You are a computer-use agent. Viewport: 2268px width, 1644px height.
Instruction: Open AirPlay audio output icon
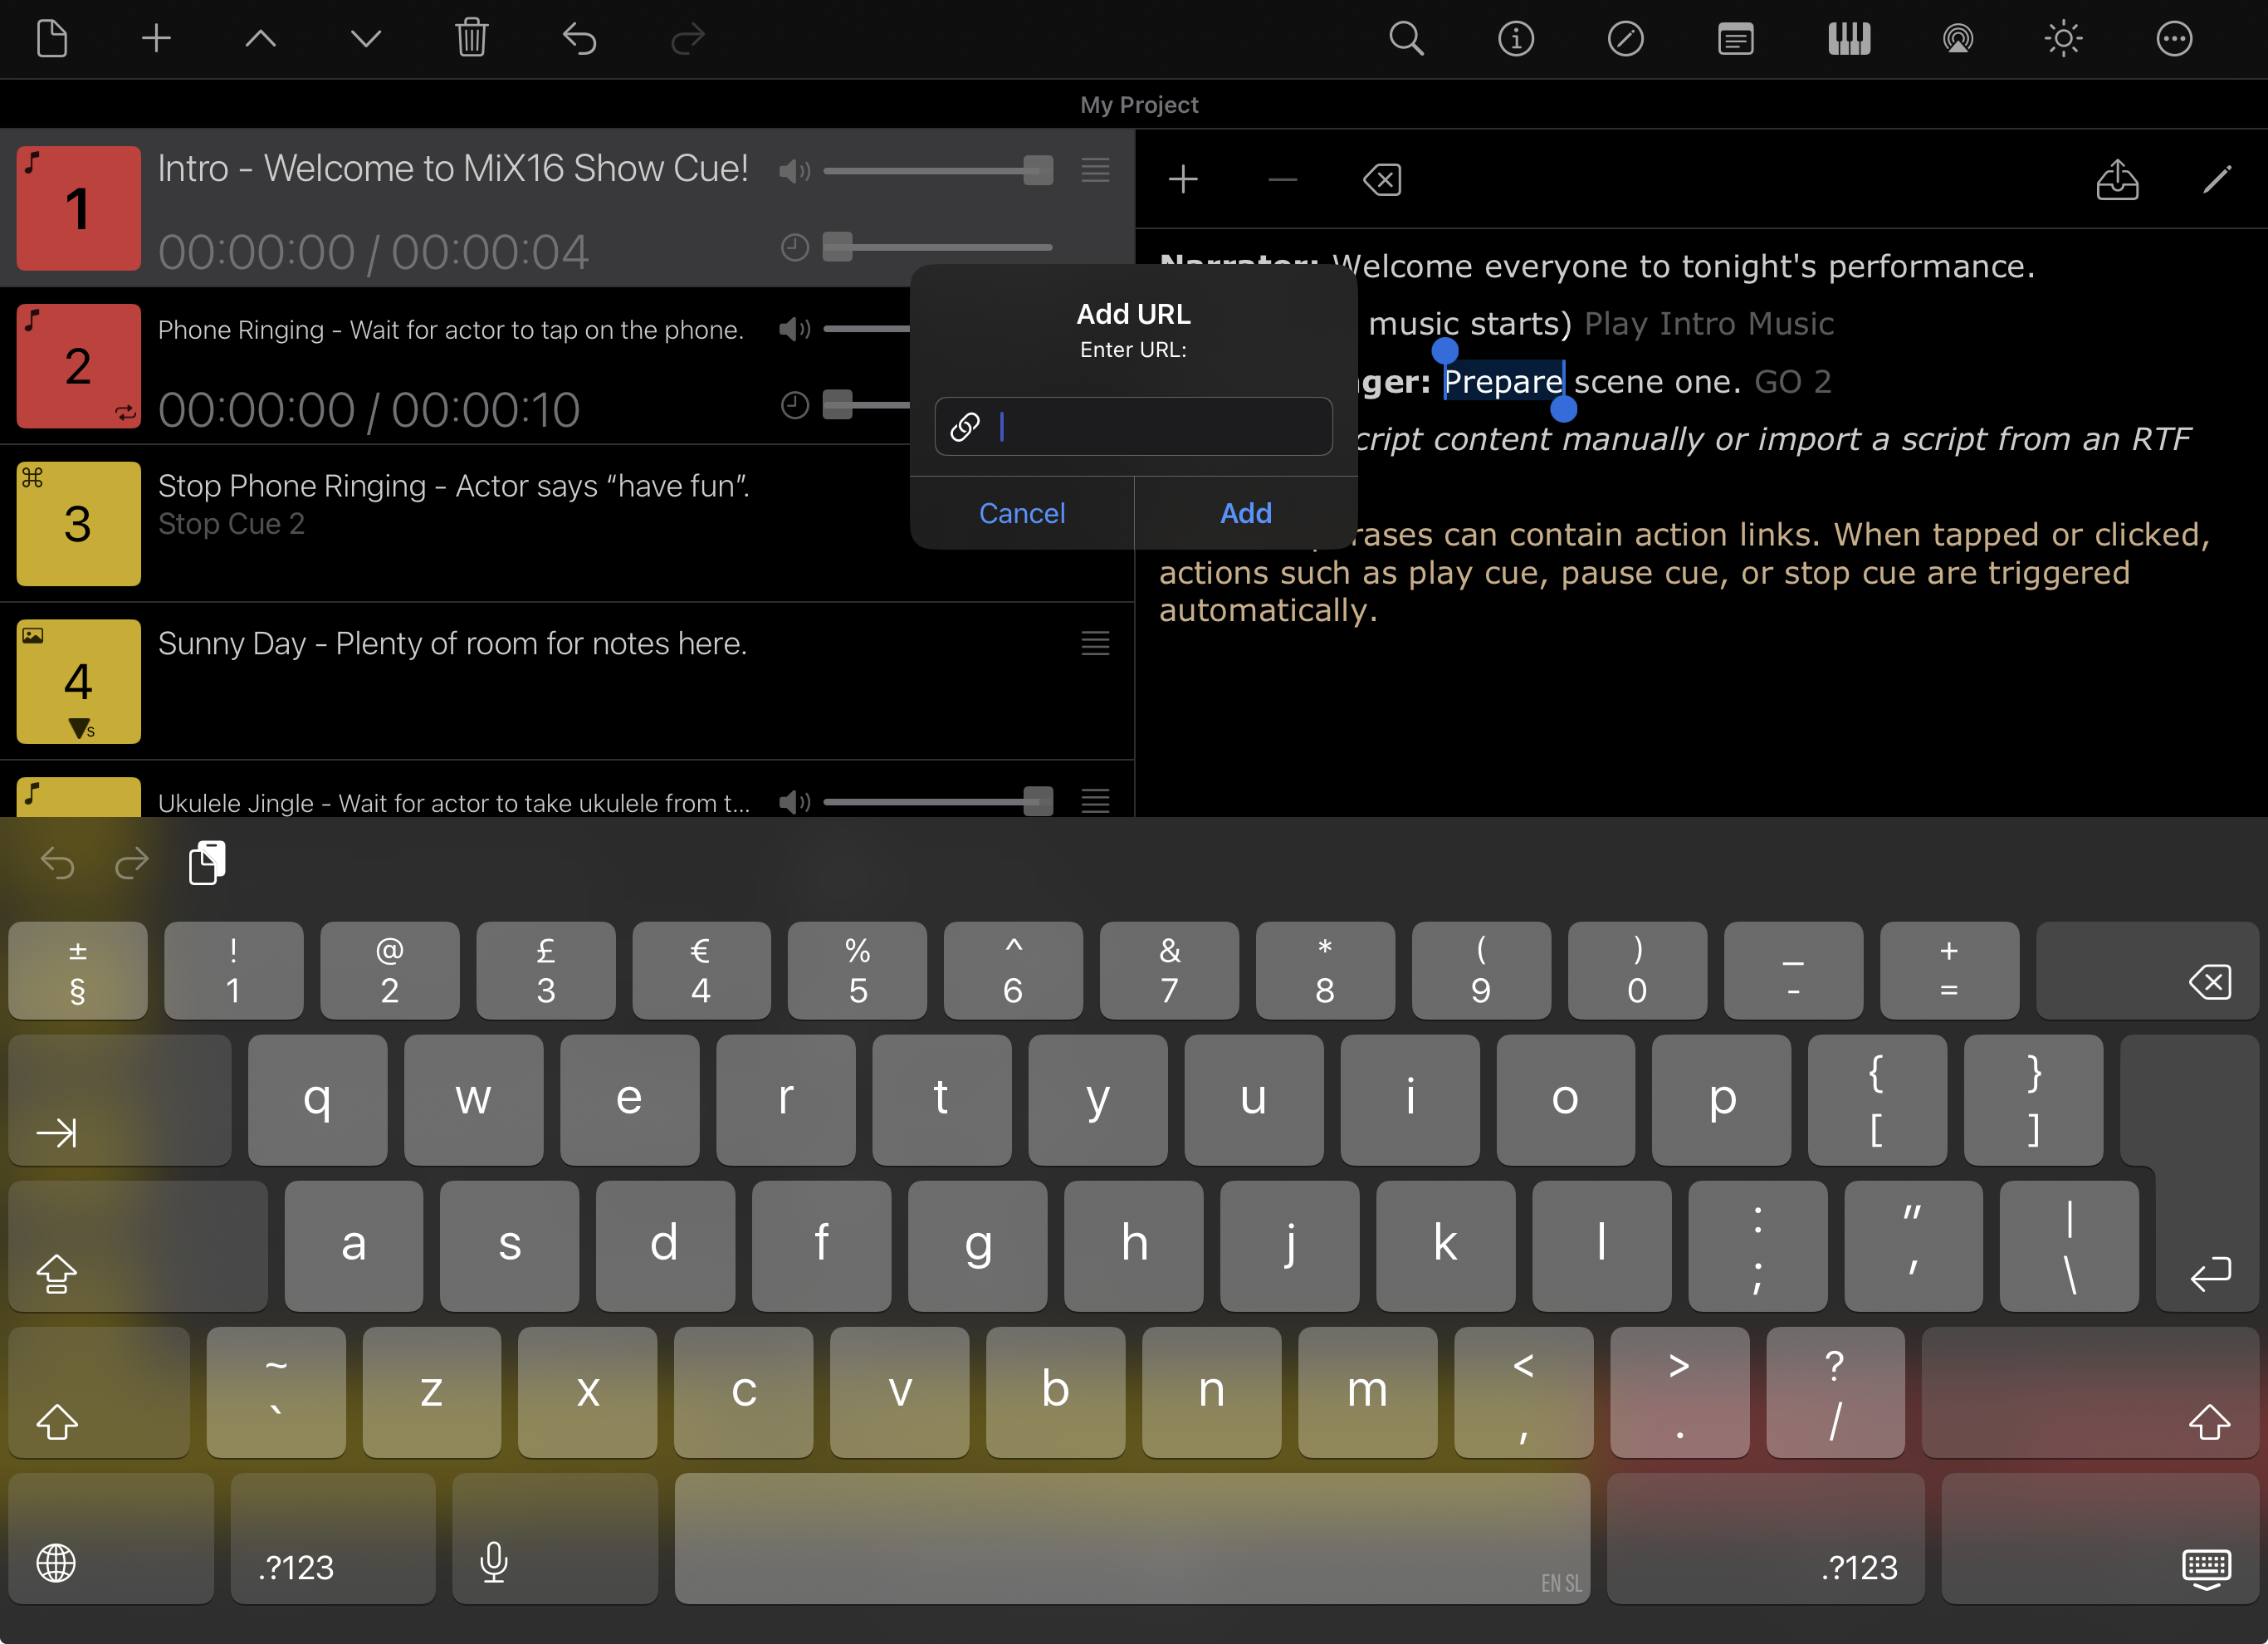click(1957, 39)
